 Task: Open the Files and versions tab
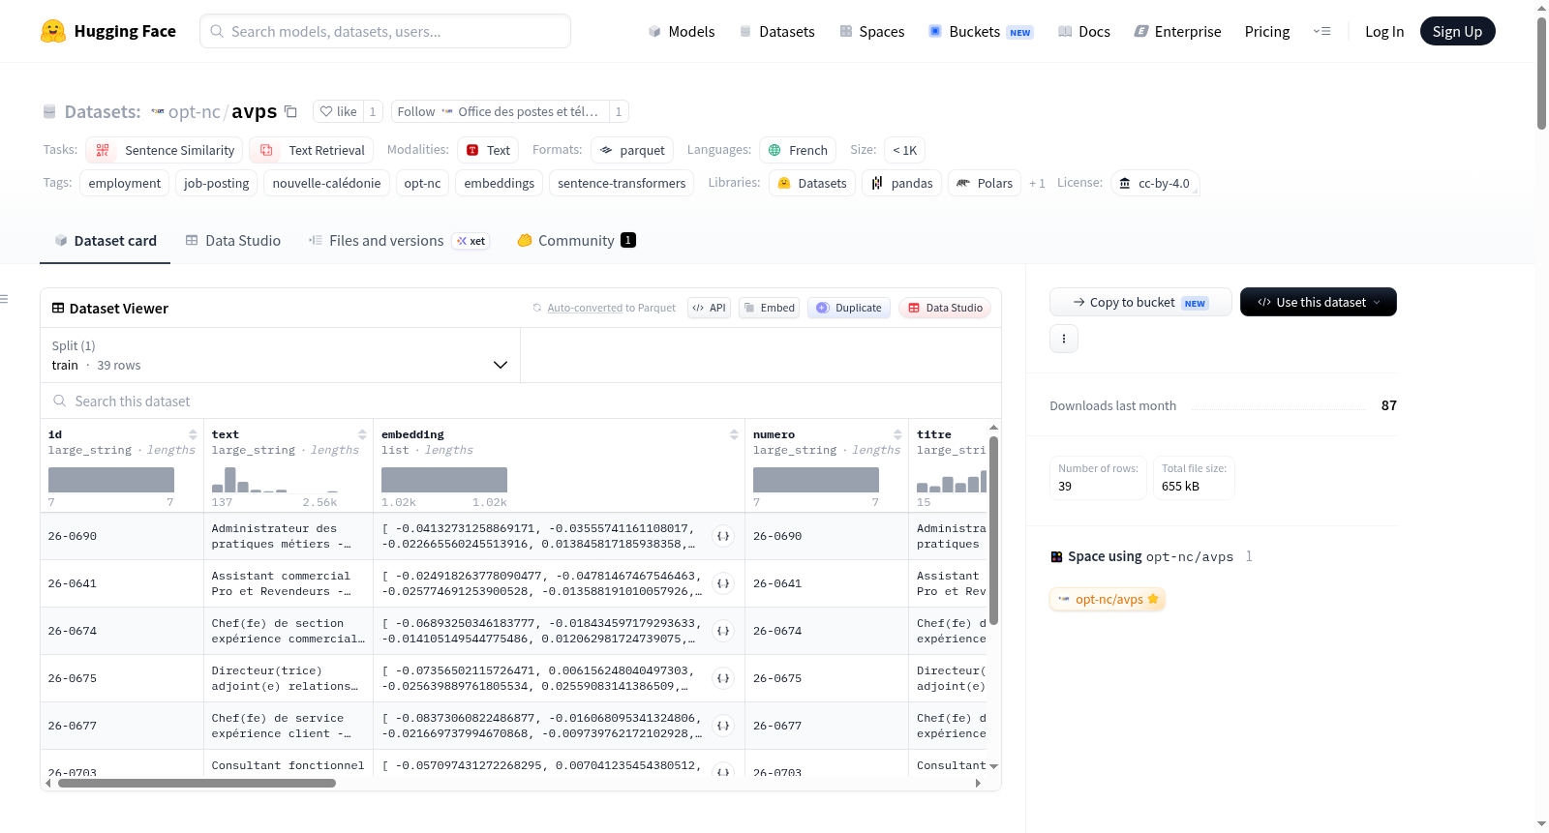pyautogui.click(x=399, y=241)
